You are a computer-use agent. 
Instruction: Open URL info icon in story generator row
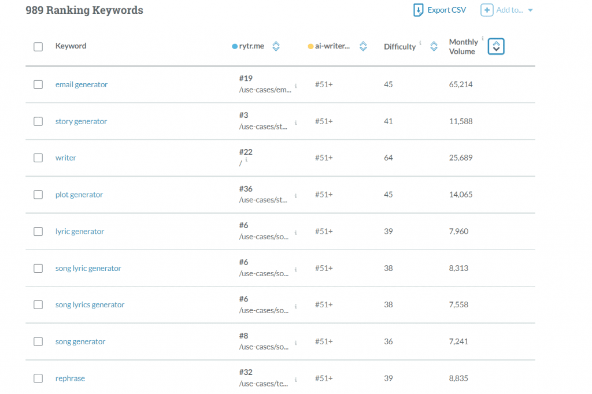[x=295, y=122]
